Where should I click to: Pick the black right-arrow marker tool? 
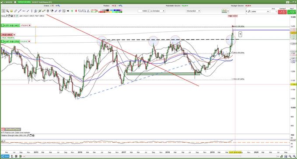click(68, 11)
